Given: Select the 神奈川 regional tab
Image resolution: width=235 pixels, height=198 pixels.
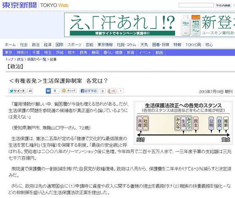Looking at the screenshot, I should [22, 52].
